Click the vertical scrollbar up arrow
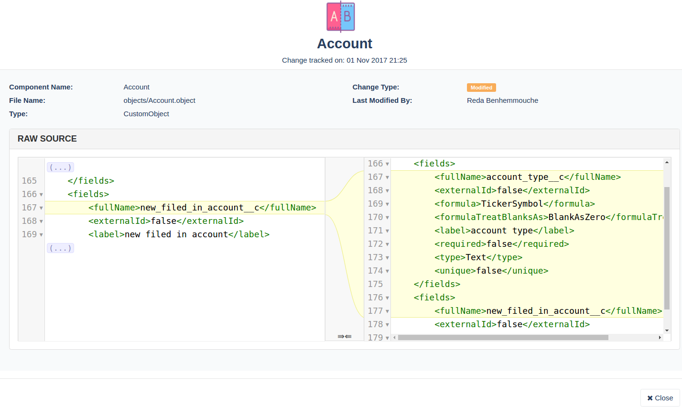This screenshot has height=409, width=682. click(667, 162)
